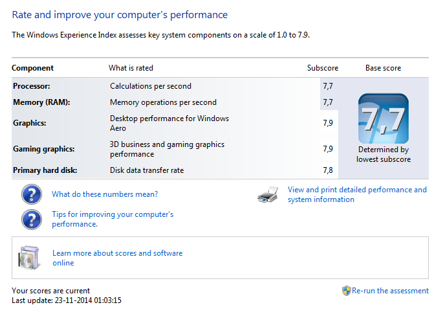Click the Base score column header
The image size is (432, 316).
coord(383,68)
